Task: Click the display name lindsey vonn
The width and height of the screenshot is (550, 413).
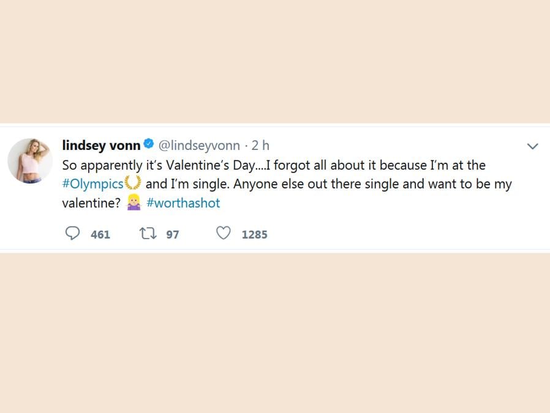Action: (101, 145)
